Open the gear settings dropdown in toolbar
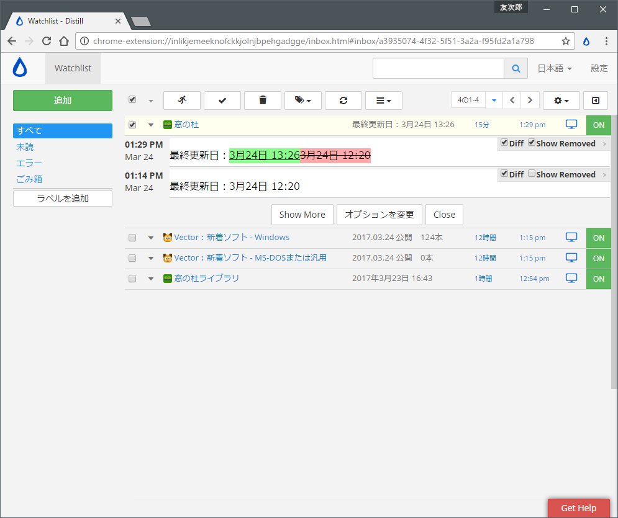The height and width of the screenshot is (518, 618). coord(561,100)
